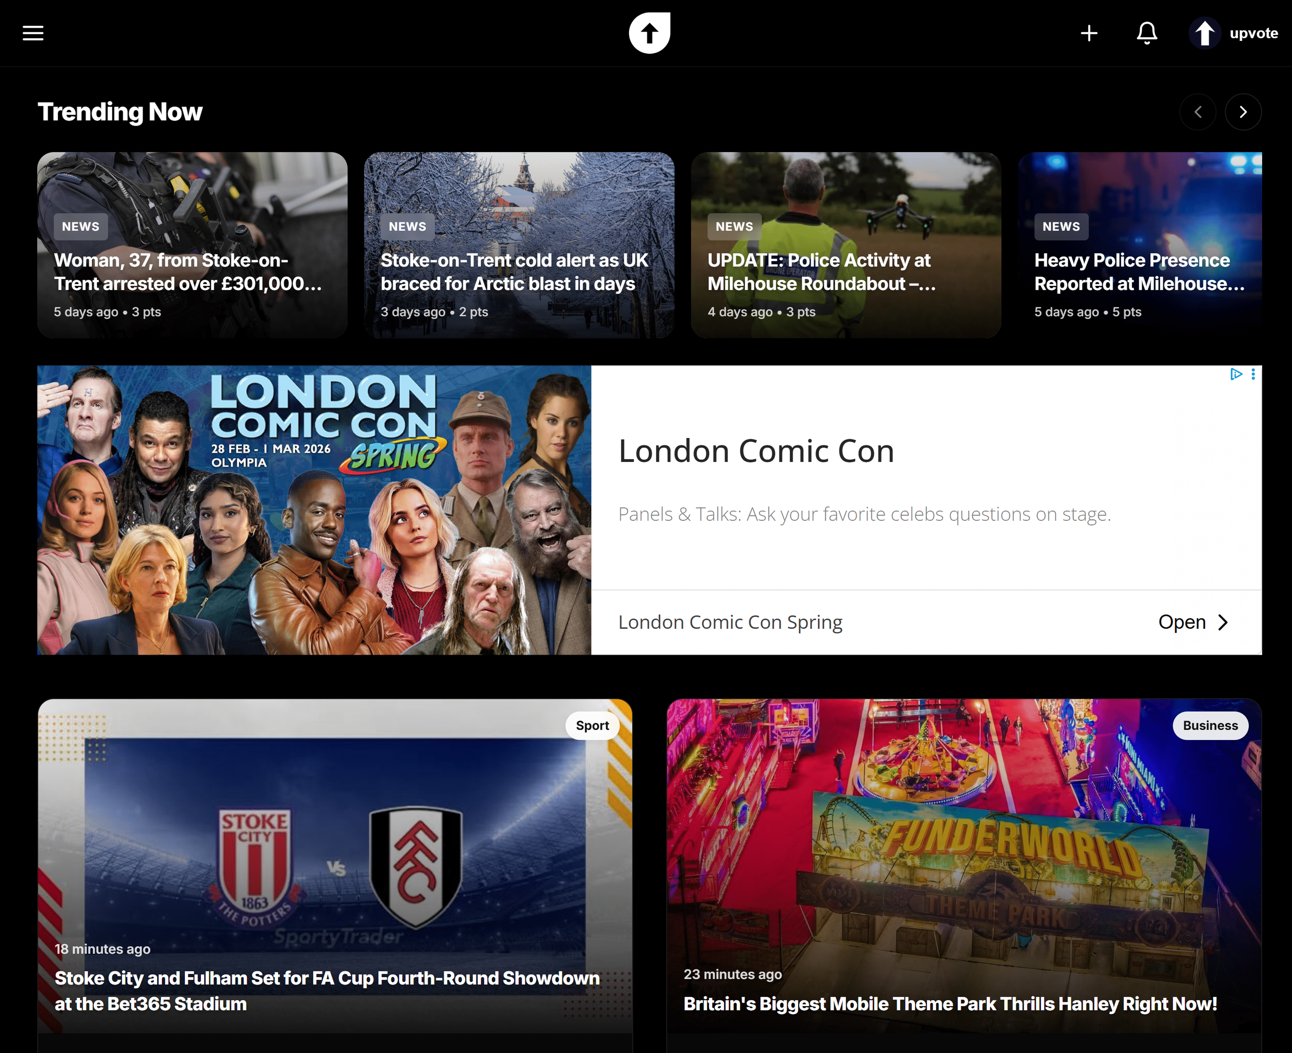The image size is (1292, 1053).
Task: Open the upvote account menu label
Action: click(1253, 33)
